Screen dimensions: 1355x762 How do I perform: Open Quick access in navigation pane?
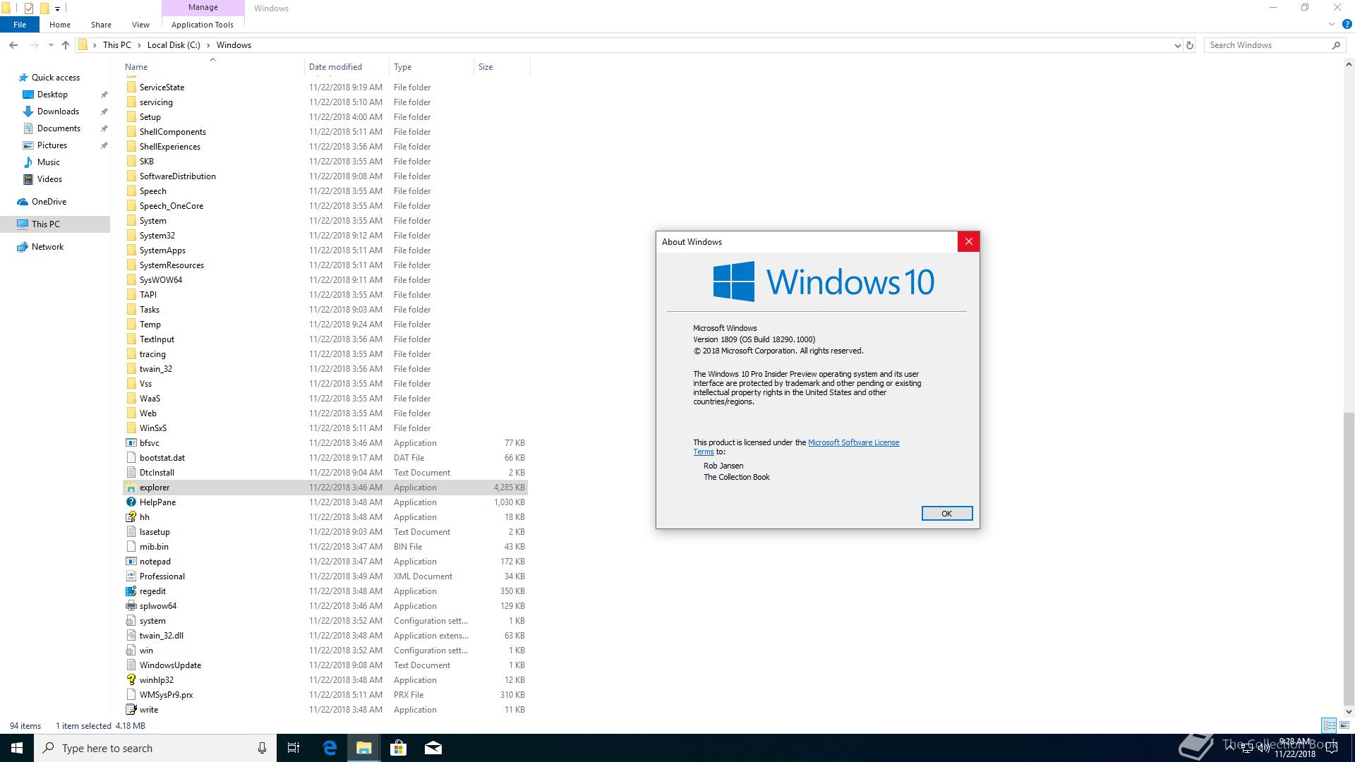pos(55,78)
